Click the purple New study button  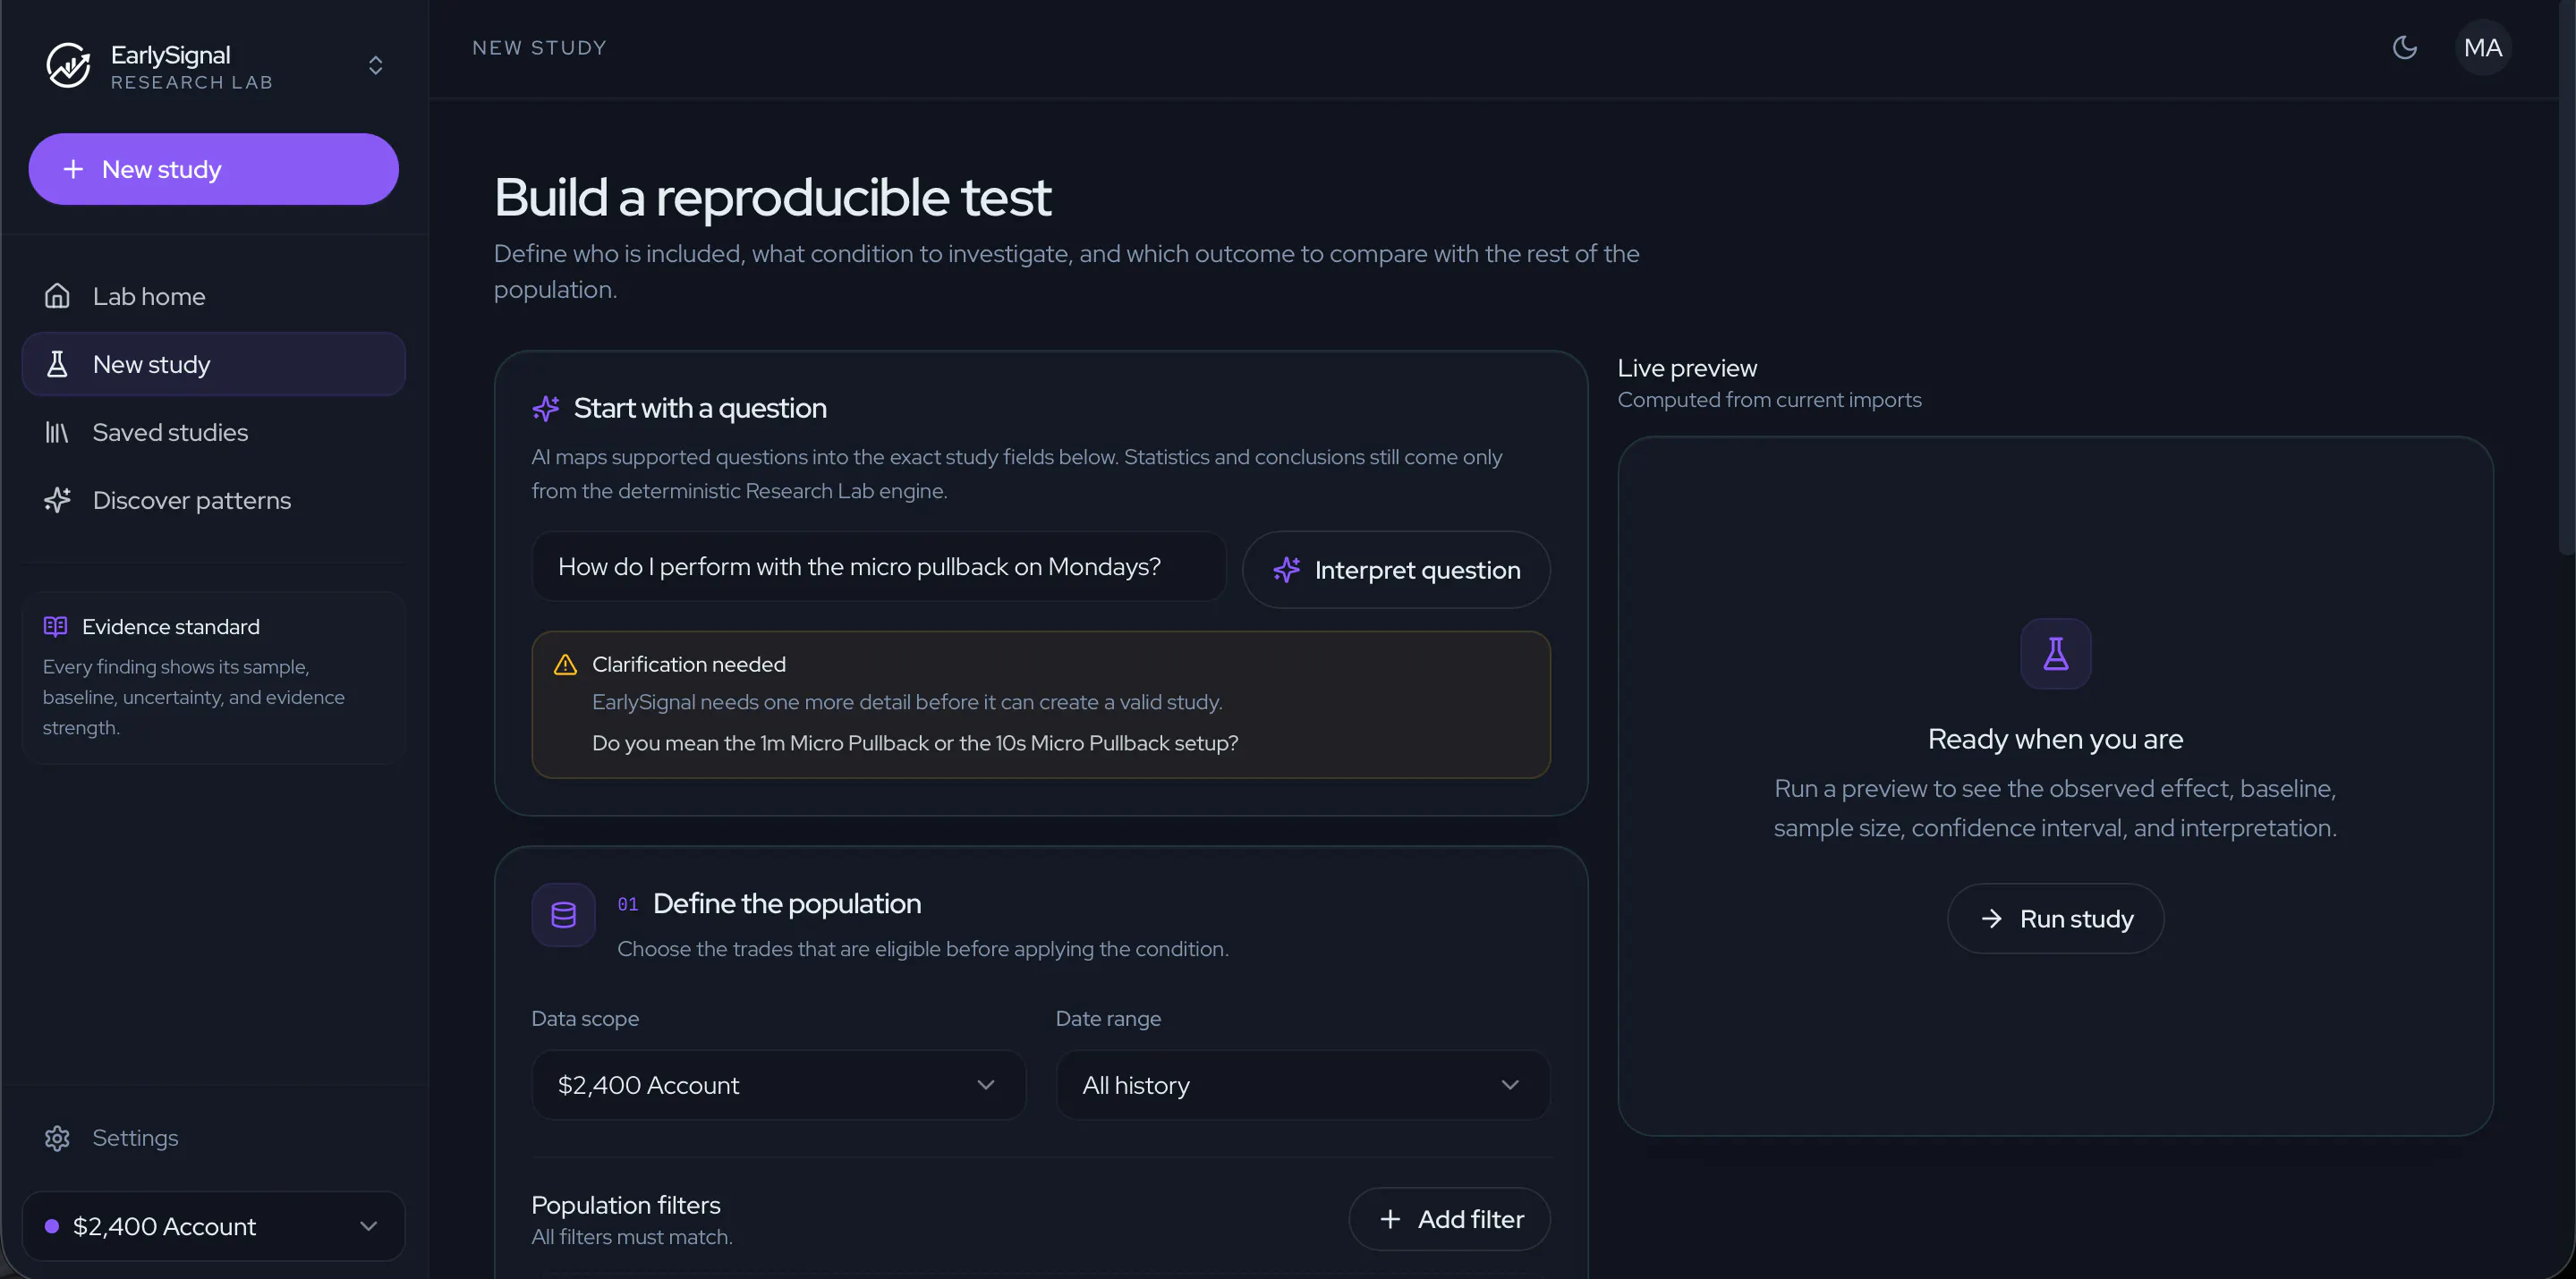coord(213,169)
